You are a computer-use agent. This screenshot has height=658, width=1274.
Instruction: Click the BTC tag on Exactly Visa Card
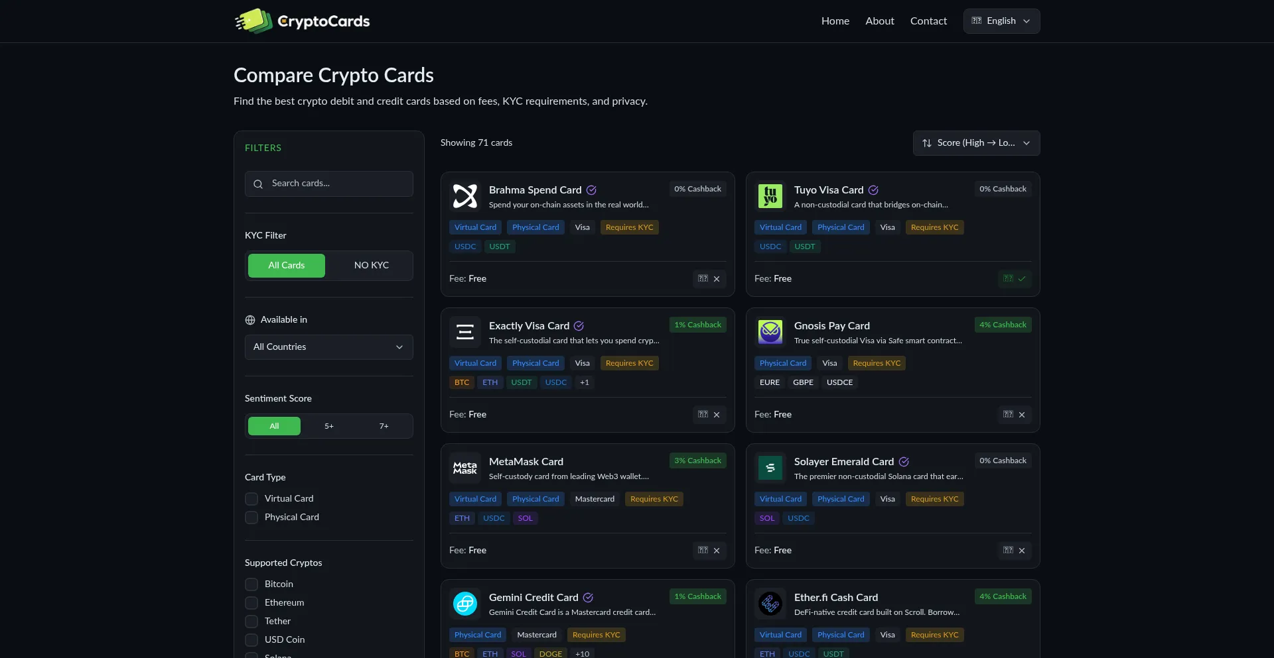461,382
